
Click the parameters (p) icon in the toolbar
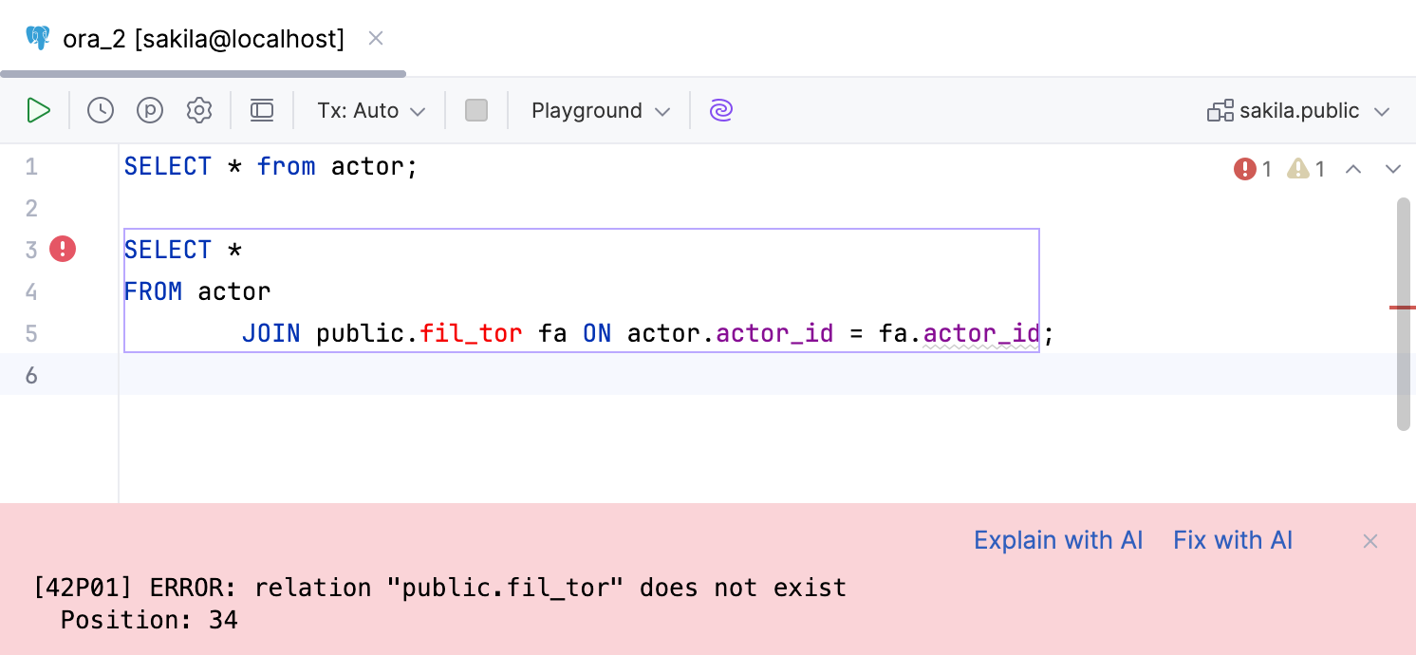click(150, 110)
